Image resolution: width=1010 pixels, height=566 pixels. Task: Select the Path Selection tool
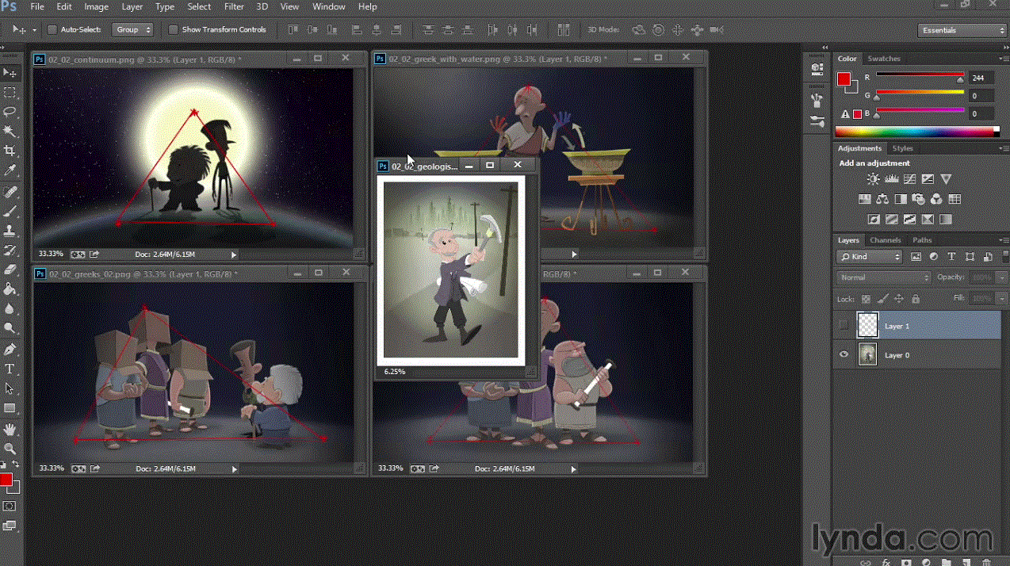pos(10,388)
